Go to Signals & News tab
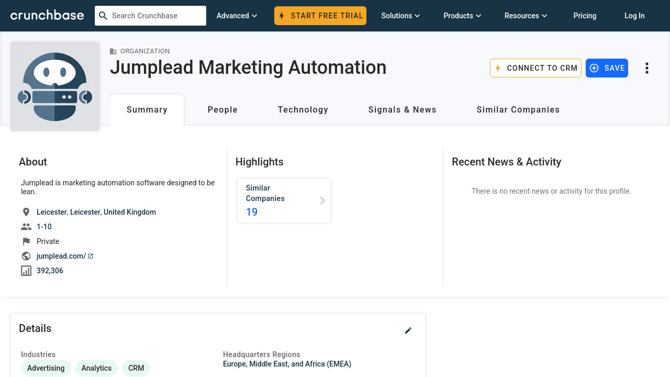Viewport: 670px width, 377px height. (402, 110)
